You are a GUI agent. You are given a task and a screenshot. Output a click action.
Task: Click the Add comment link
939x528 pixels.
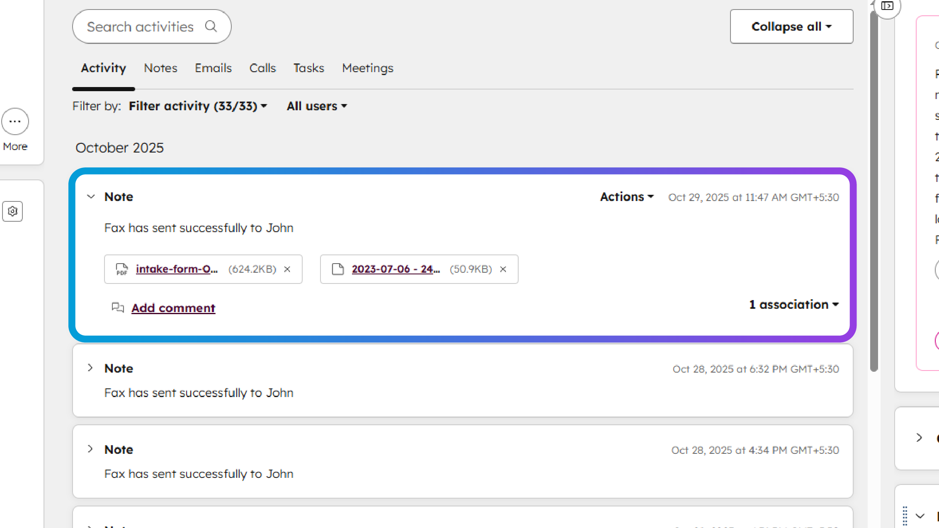pyautogui.click(x=173, y=308)
